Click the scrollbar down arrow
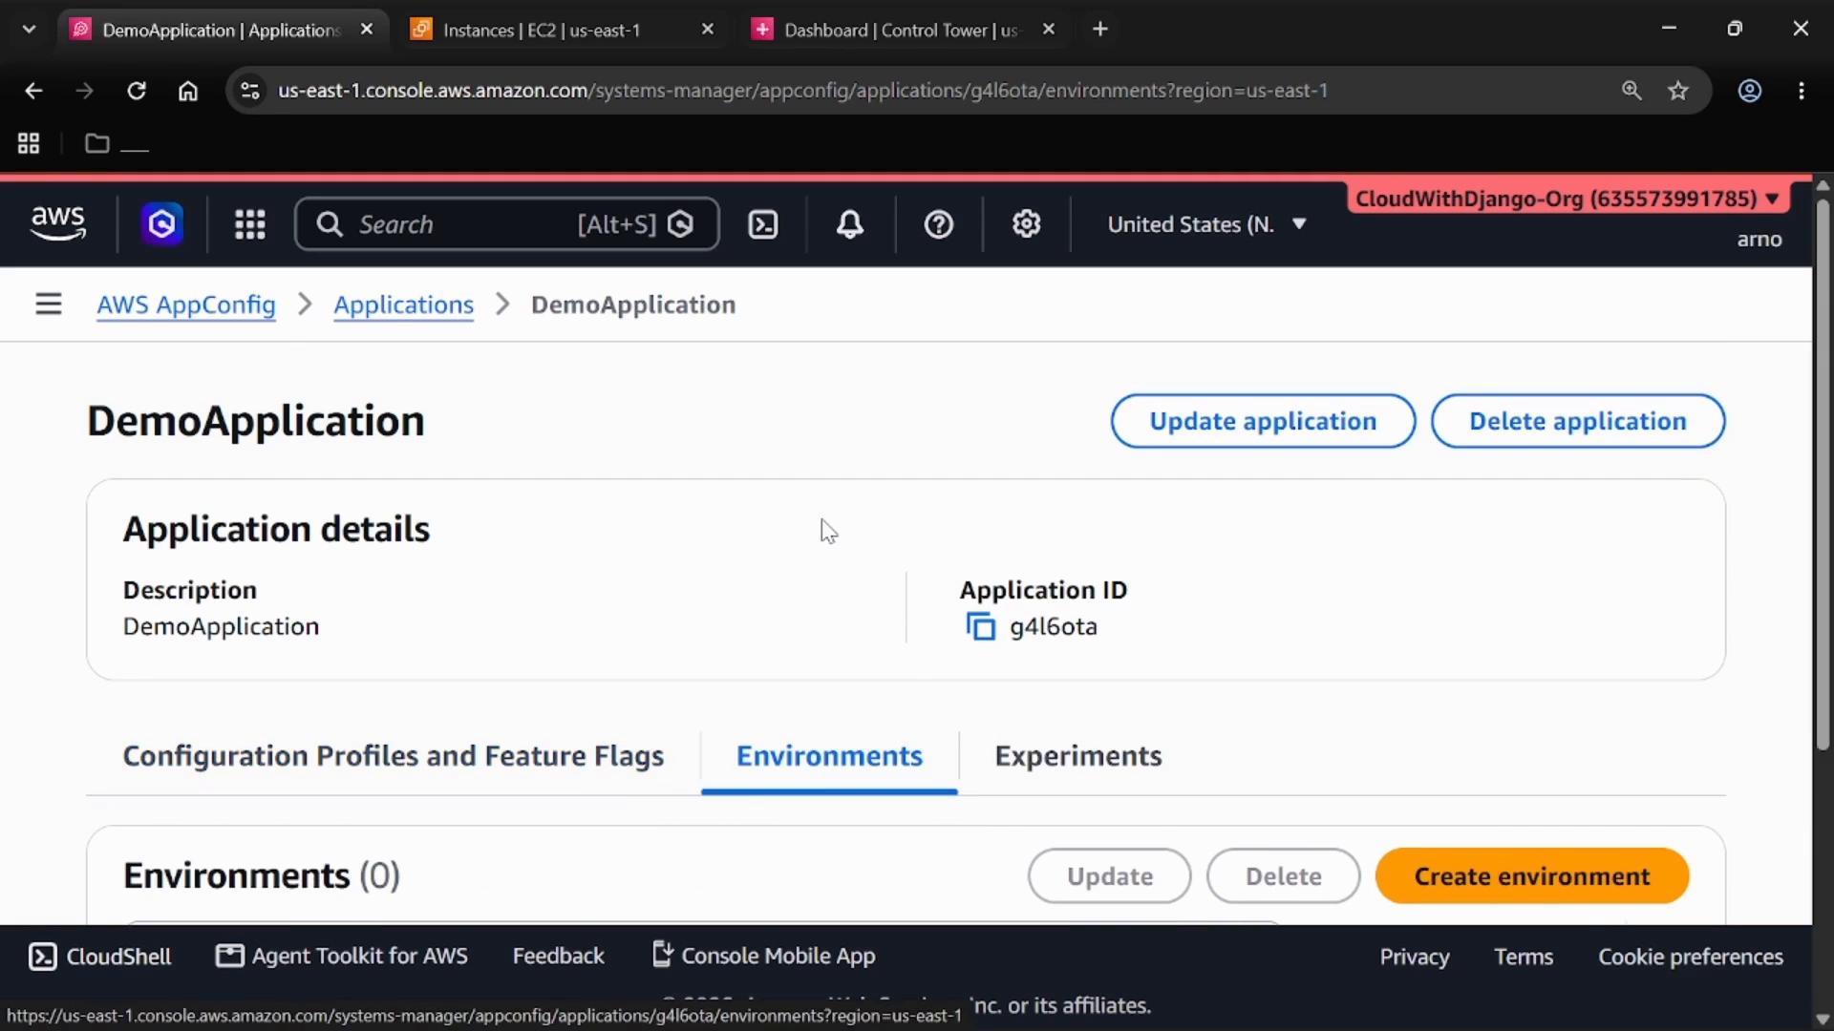Image resolution: width=1834 pixels, height=1031 pixels. point(1823,1020)
